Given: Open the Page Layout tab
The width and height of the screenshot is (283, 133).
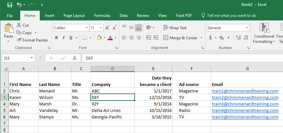Looking at the screenshot, I should point(74,16).
